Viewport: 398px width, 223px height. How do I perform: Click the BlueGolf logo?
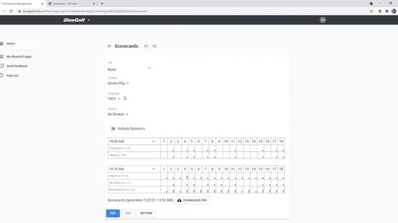click(74, 20)
